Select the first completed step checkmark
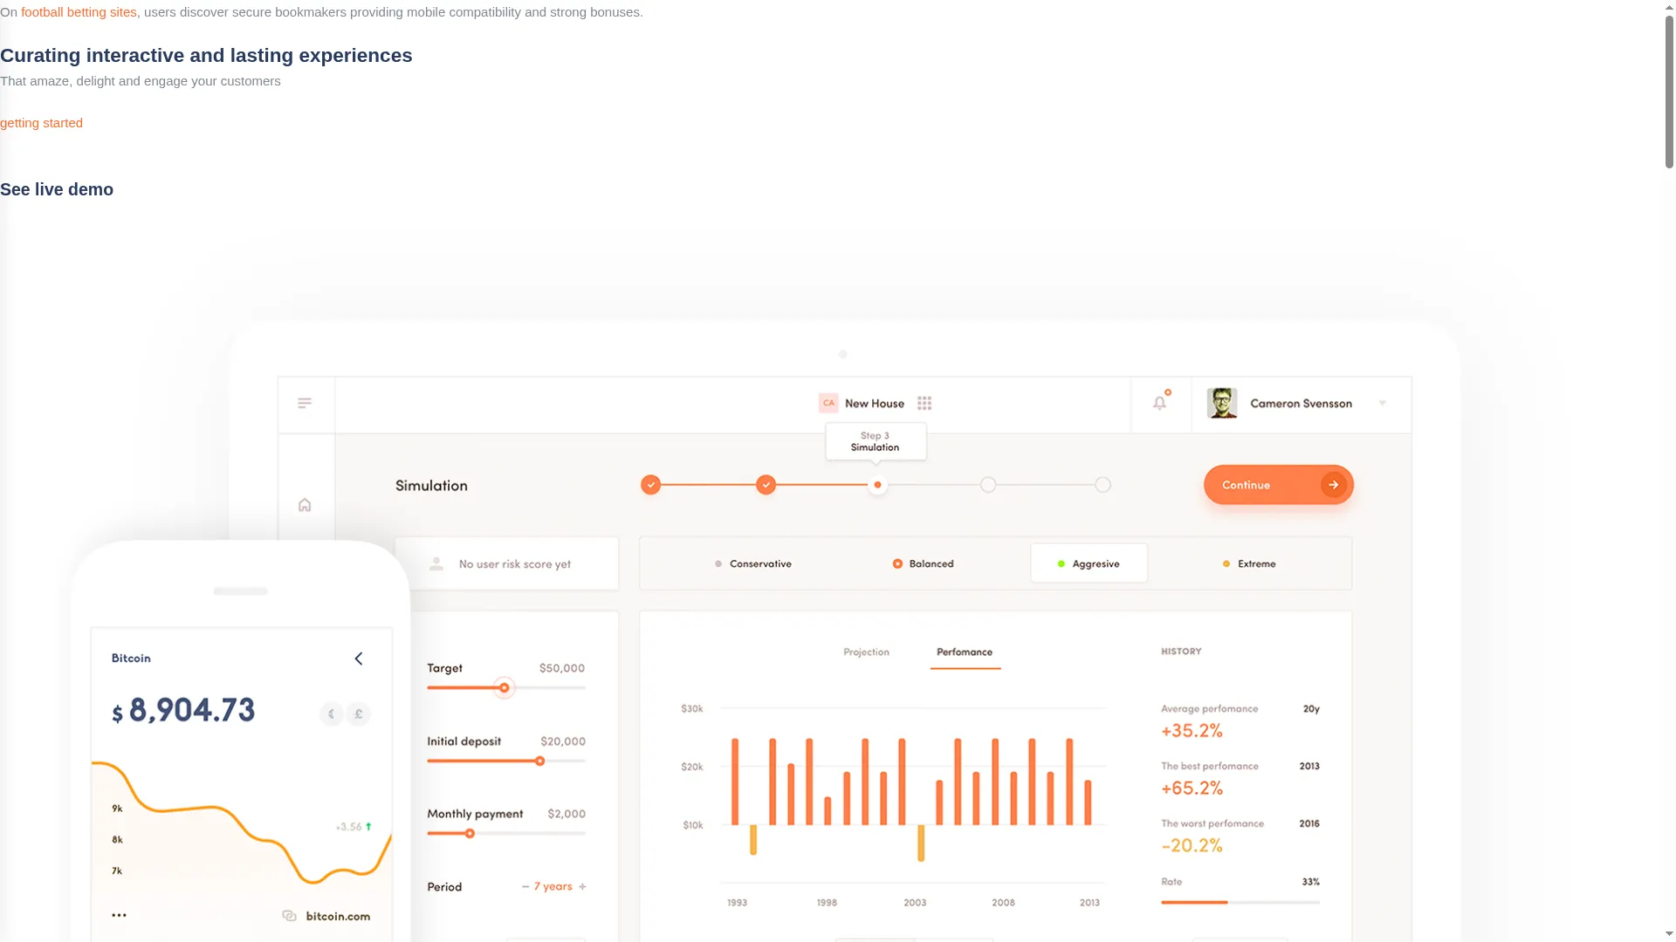Viewport: 1676px width, 942px height. (x=650, y=485)
